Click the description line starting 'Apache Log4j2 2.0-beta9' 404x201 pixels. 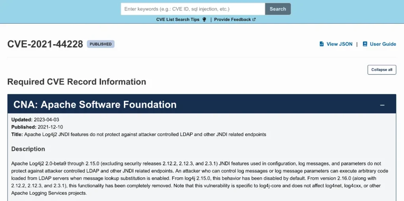pyautogui.click(x=196, y=163)
